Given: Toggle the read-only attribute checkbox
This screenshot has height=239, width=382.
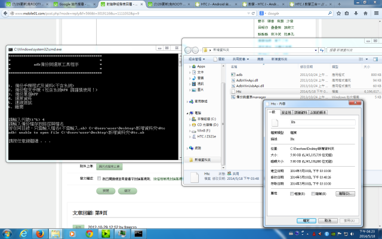Looking at the screenshot, I should tap(292, 194).
